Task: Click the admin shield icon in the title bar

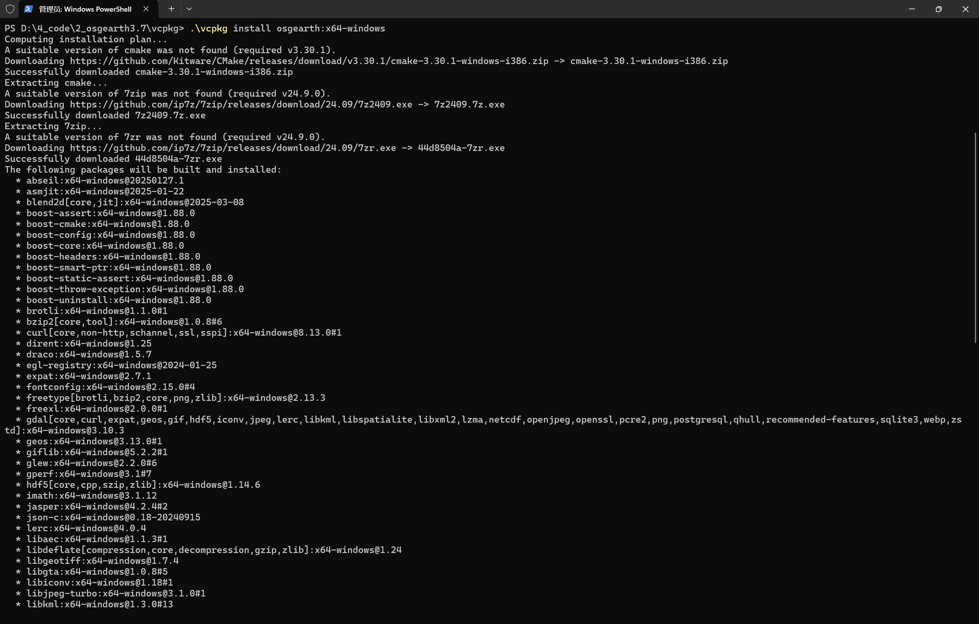Action: coord(10,9)
